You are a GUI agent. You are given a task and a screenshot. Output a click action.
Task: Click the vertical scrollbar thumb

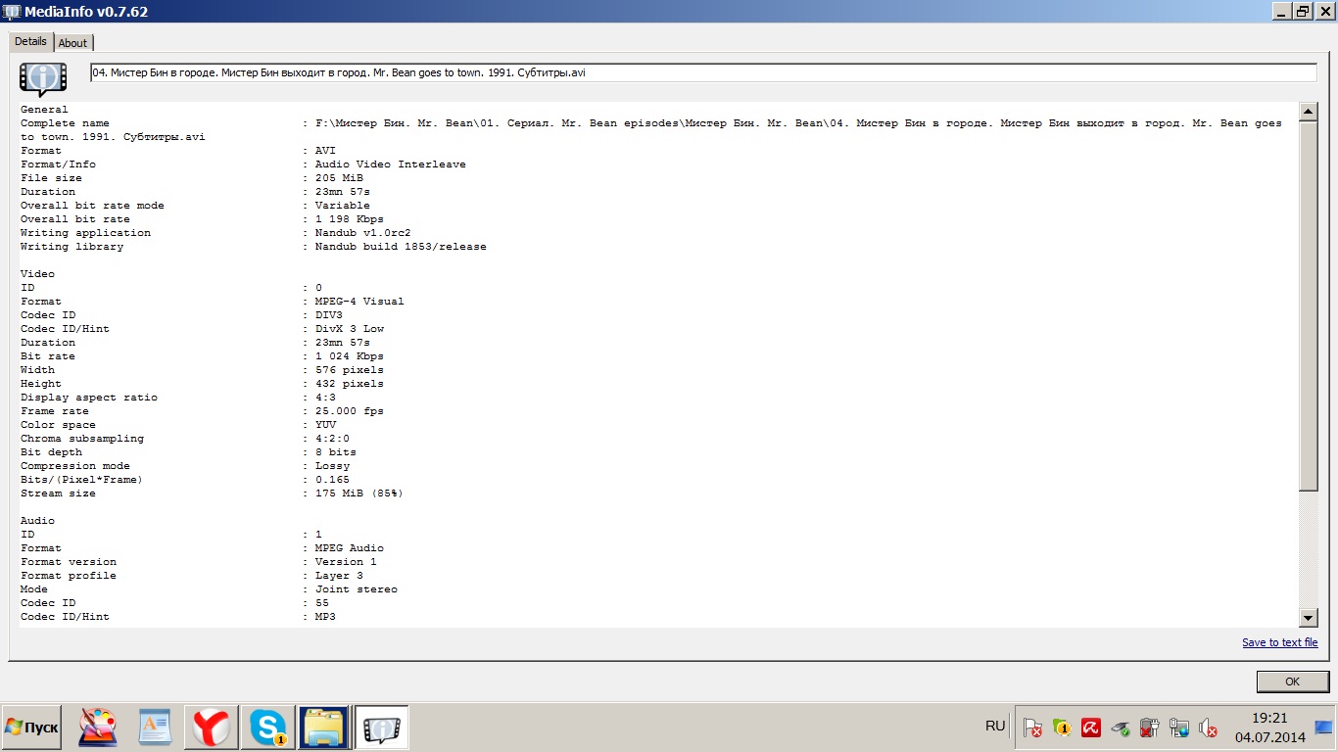pyautogui.click(x=1308, y=305)
